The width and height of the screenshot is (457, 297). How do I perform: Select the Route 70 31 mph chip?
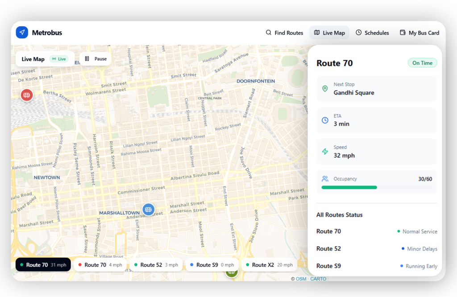pyautogui.click(x=43, y=265)
